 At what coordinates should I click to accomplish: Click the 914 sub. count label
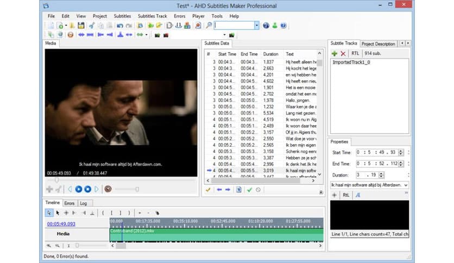point(373,53)
